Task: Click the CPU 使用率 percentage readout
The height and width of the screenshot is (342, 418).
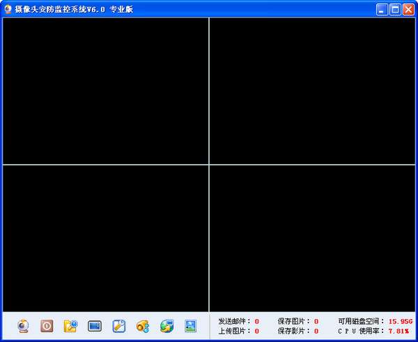Action: (398, 331)
